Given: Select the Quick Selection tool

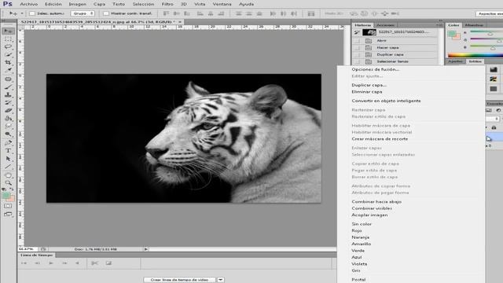Looking at the screenshot, I should pos(8,55).
